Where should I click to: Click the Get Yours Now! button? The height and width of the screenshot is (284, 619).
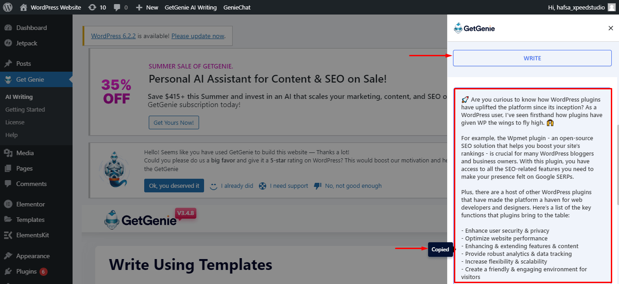(174, 122)
